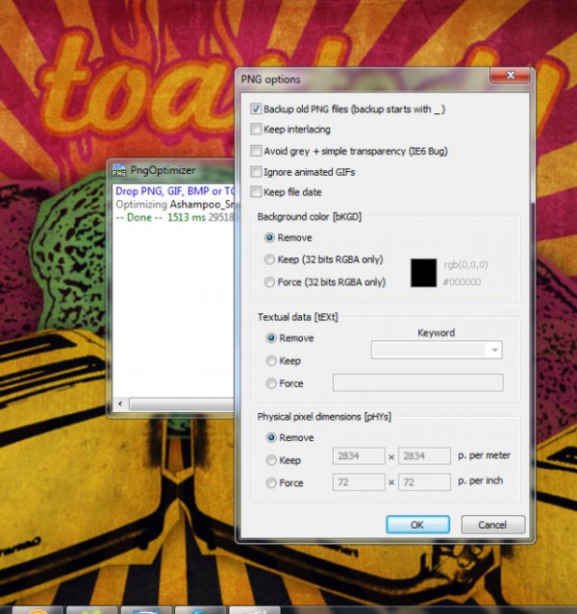Select Remove under Physical pixel dimensions
The width and height of the screenshot is (577, 614).
pos(271,437)
